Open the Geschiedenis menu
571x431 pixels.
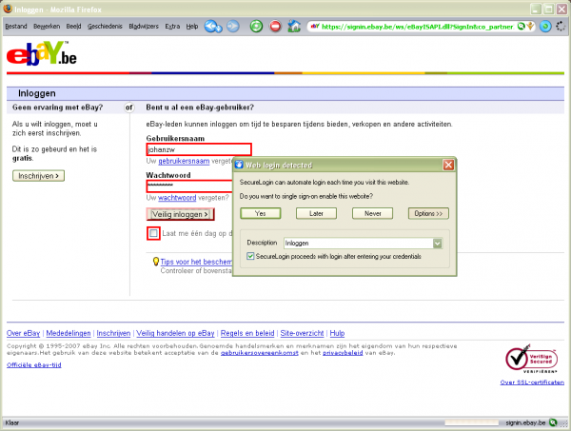pyautogui.click(x=105, y=27)
